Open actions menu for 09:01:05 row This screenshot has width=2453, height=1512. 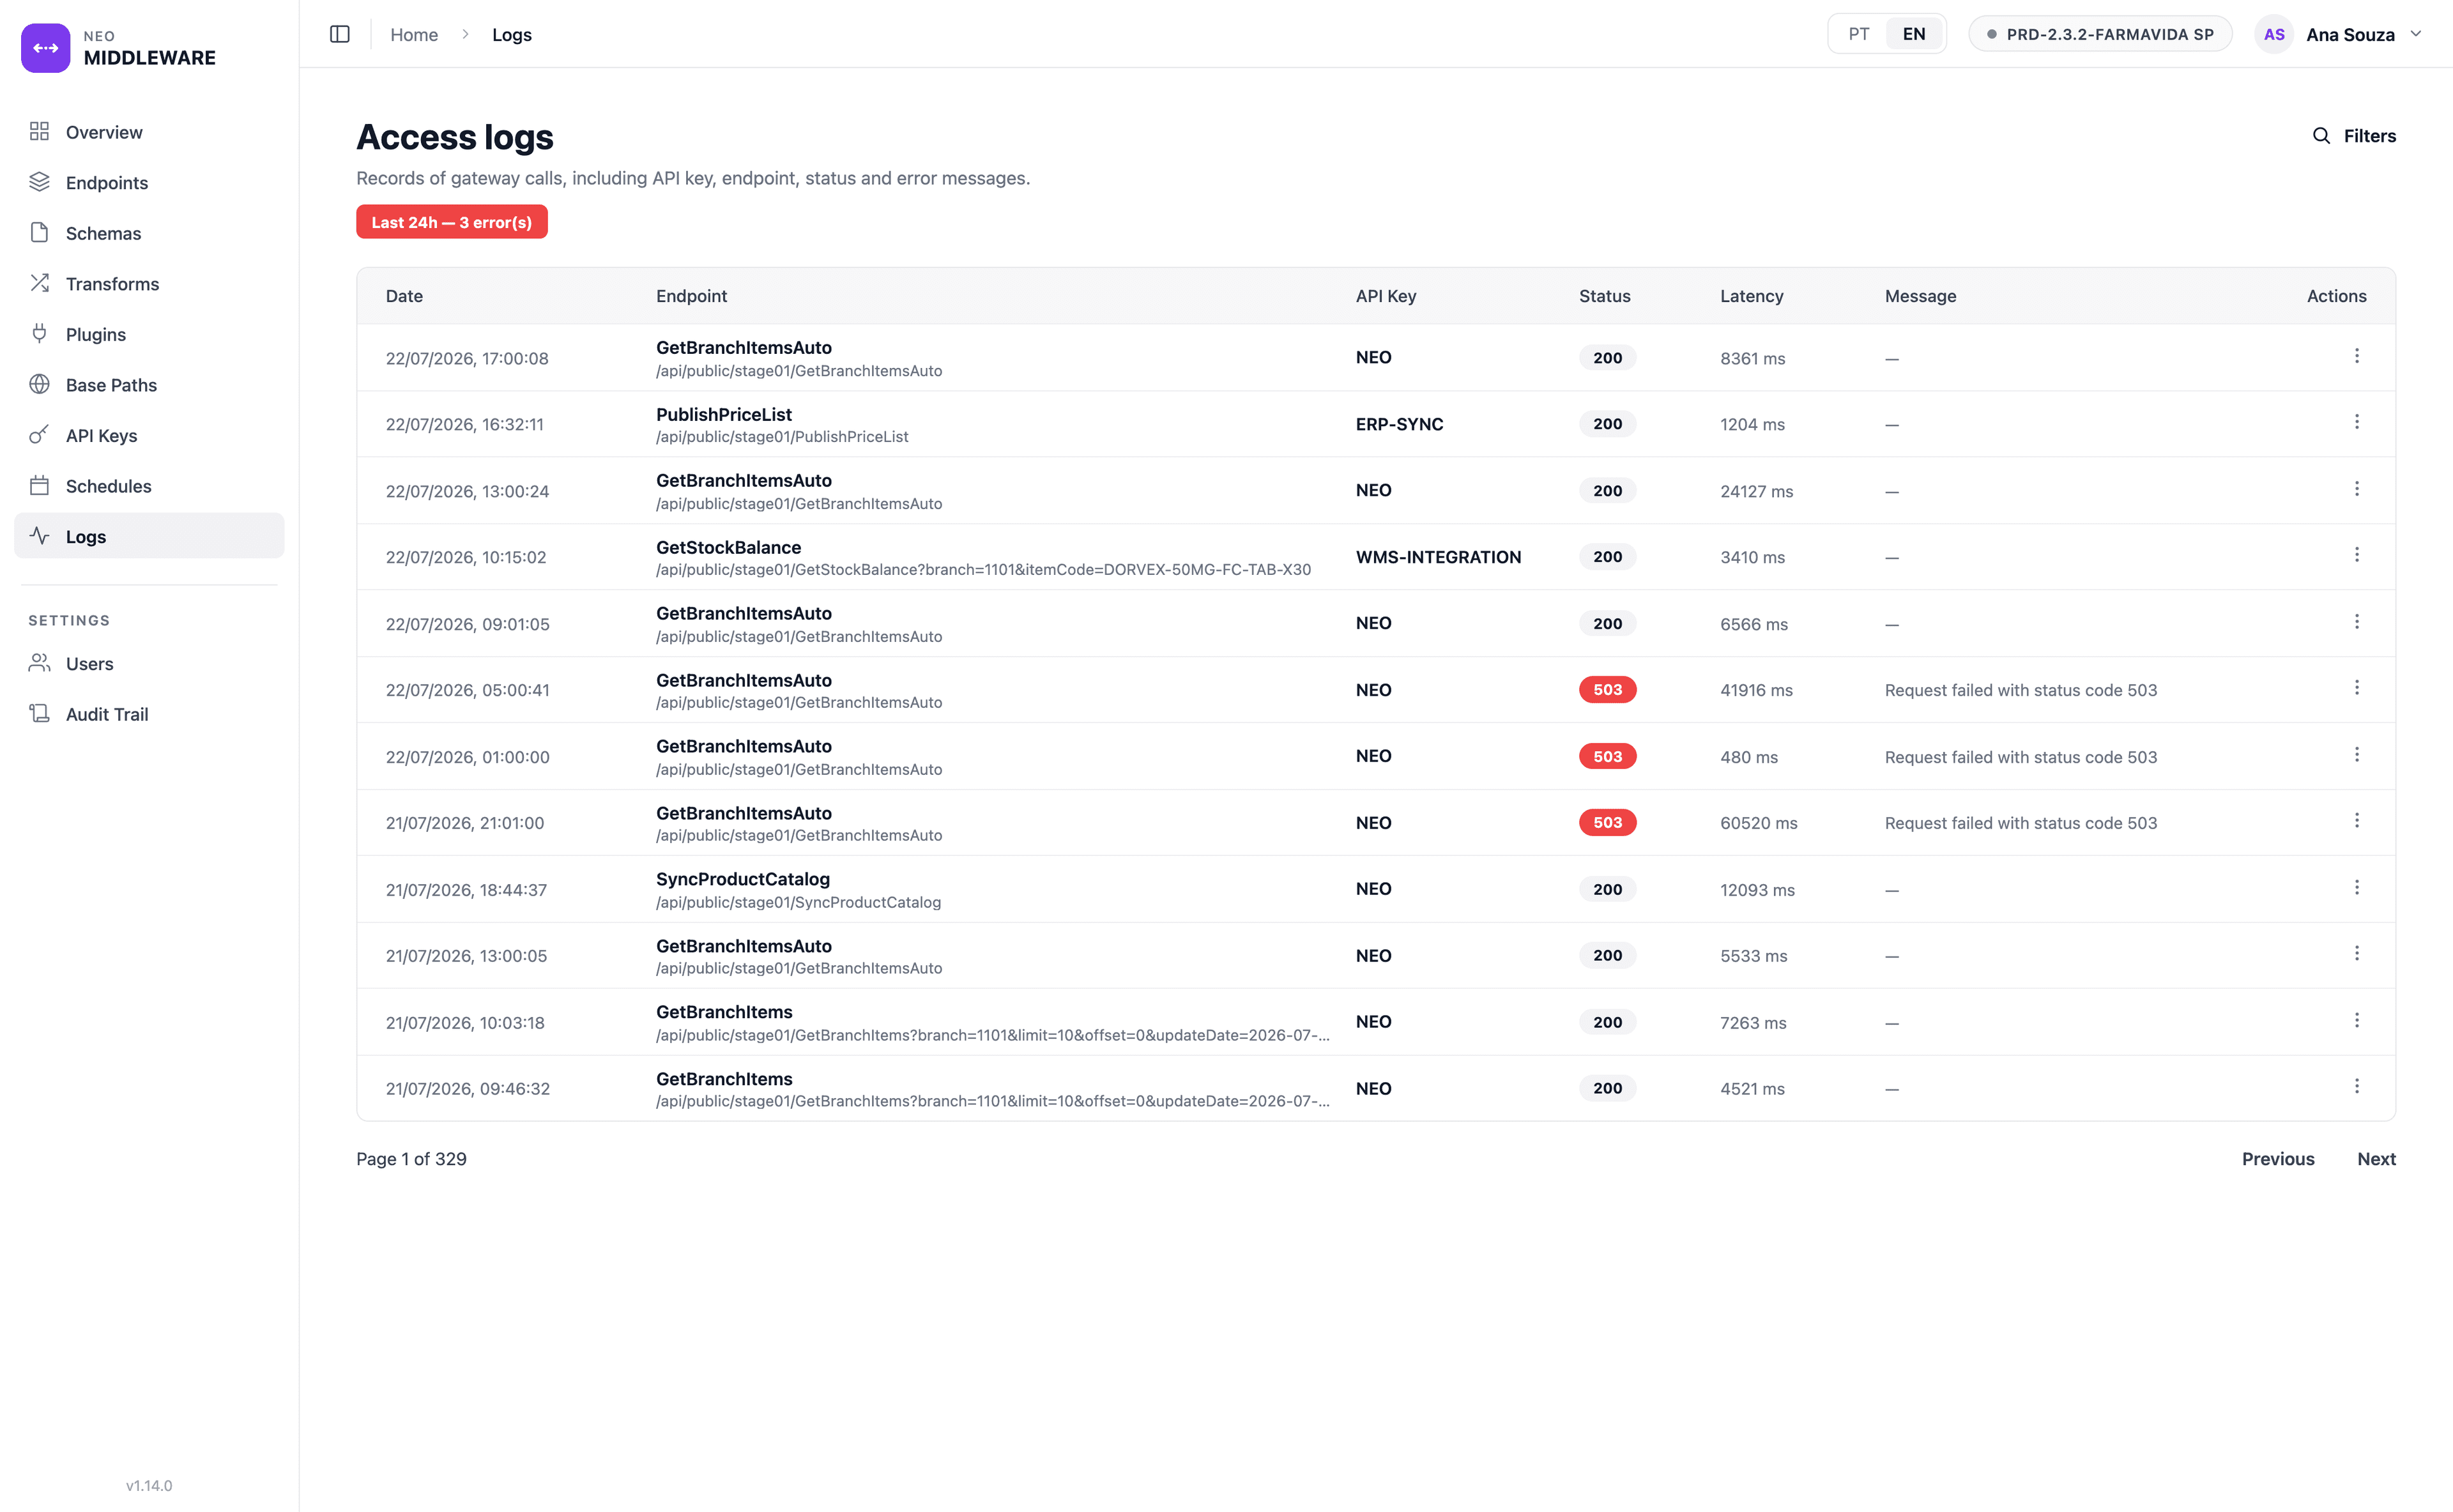2357,622
